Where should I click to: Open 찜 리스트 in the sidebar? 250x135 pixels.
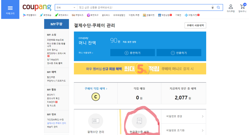click(51, 106)
